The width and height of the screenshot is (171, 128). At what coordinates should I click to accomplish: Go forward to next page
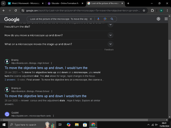click(x=10, y=11)
